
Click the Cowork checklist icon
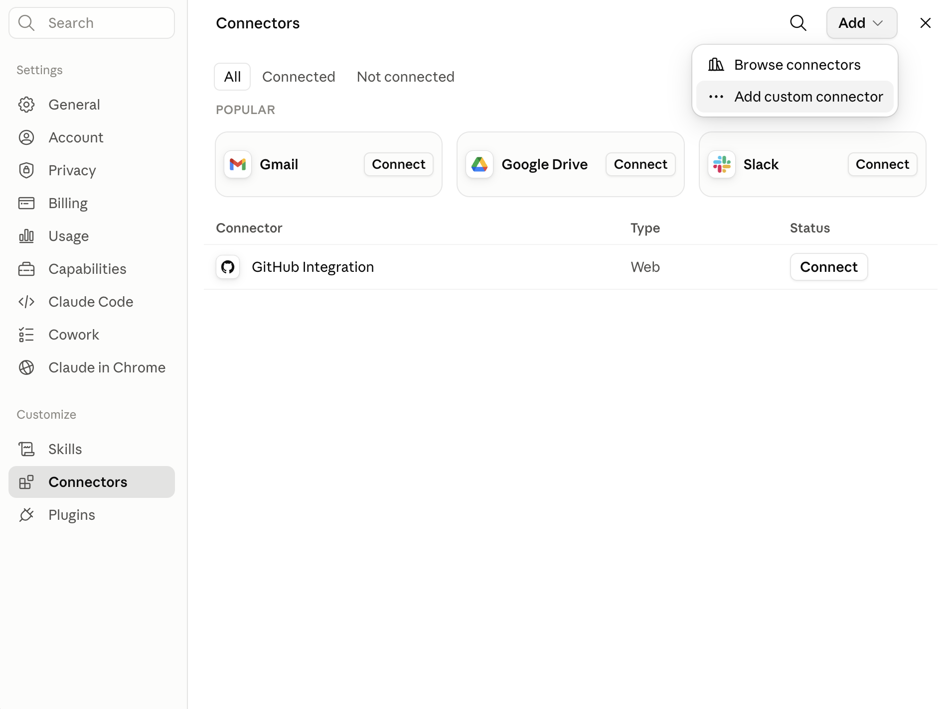click(26, 335)
